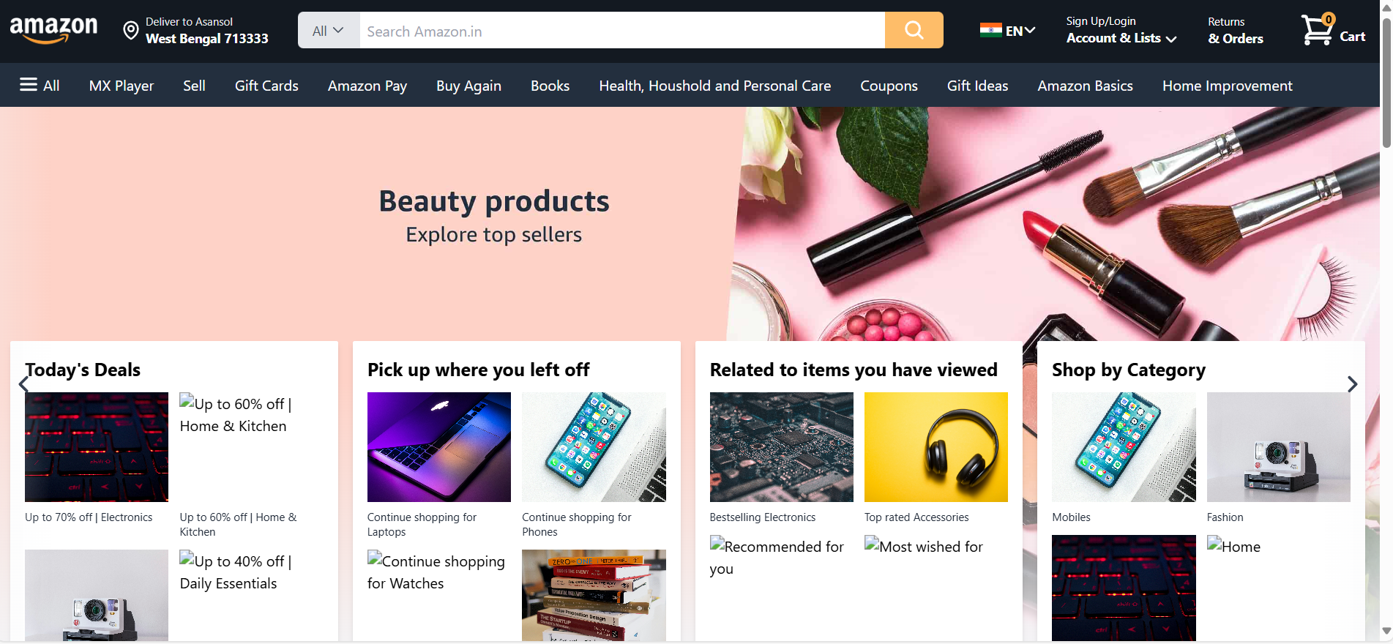Click the page vertical scrollbar
1393x644 pixels.
pos(1386,322)
